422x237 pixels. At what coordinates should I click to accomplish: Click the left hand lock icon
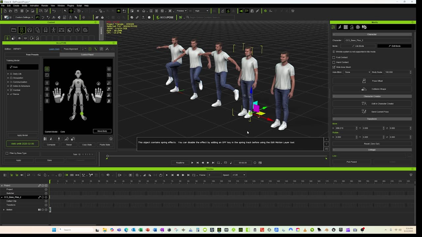57,84
